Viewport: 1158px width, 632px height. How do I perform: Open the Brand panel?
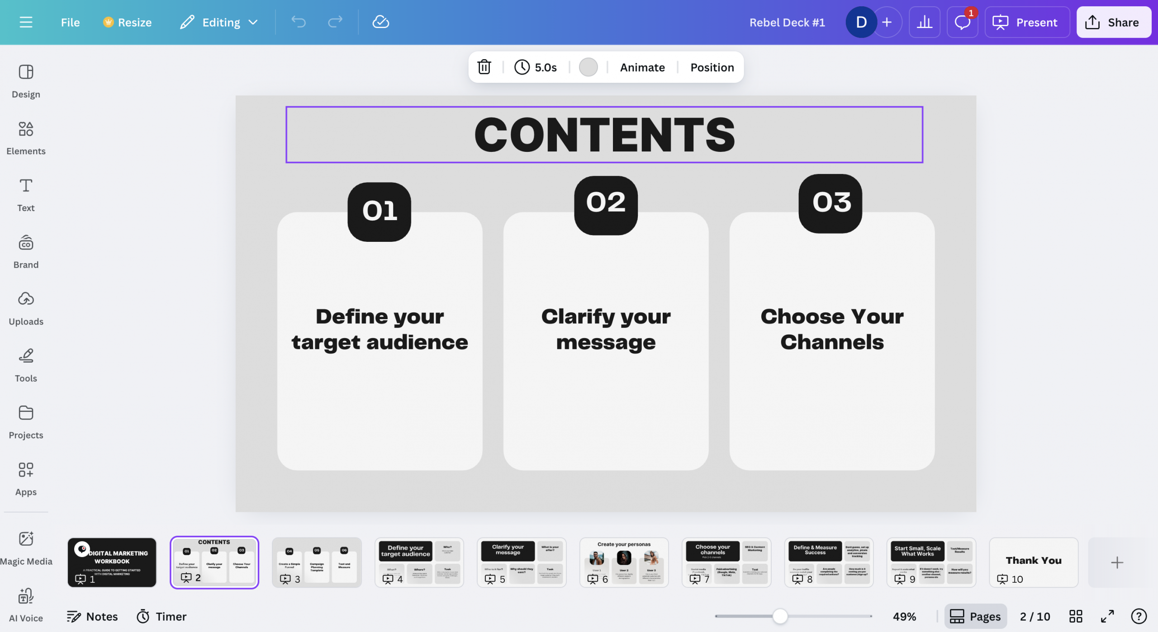point(26,251)
